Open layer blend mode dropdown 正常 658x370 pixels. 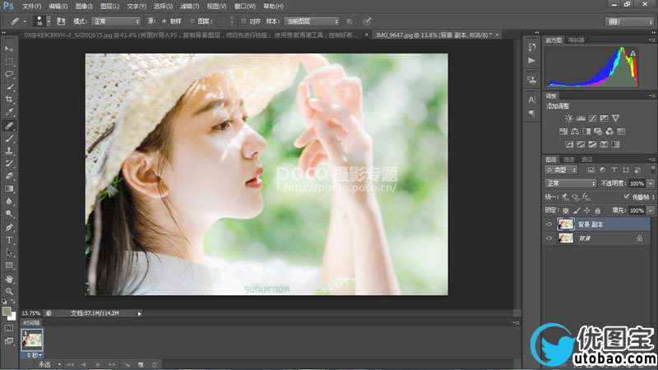point(570,183)
